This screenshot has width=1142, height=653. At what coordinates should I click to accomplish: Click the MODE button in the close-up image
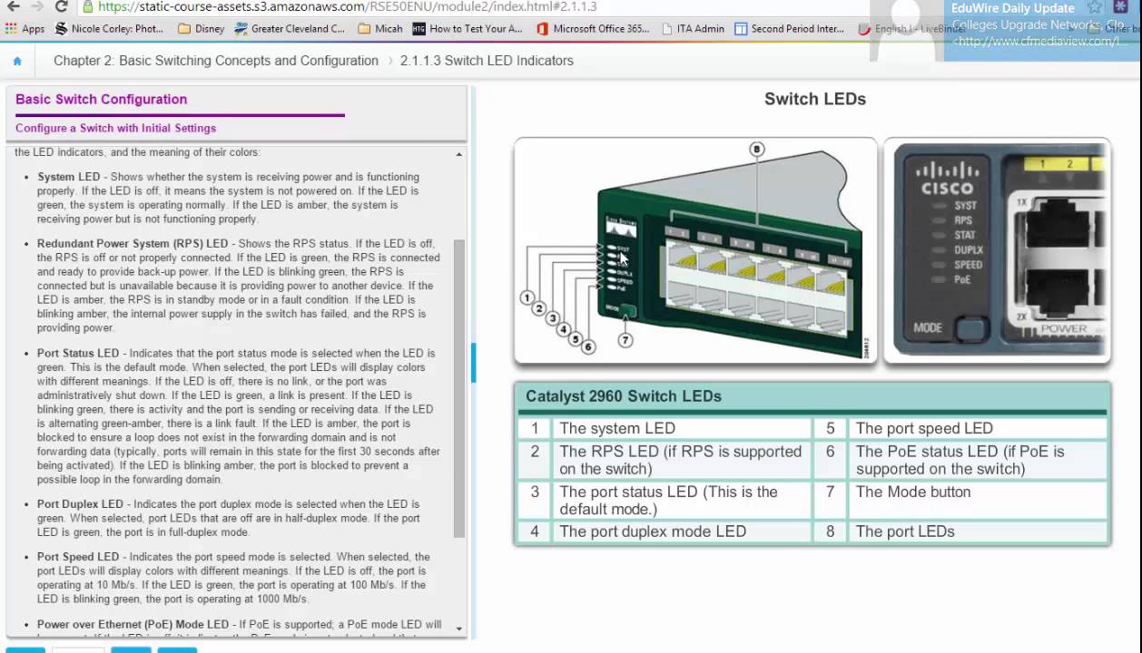pyautogui.click(x=971, y=328)
